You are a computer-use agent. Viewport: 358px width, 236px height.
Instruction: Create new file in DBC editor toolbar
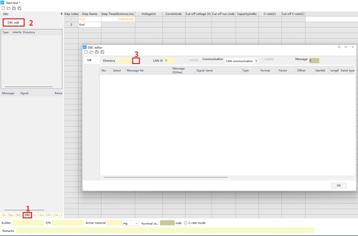(x=86, y=52)
